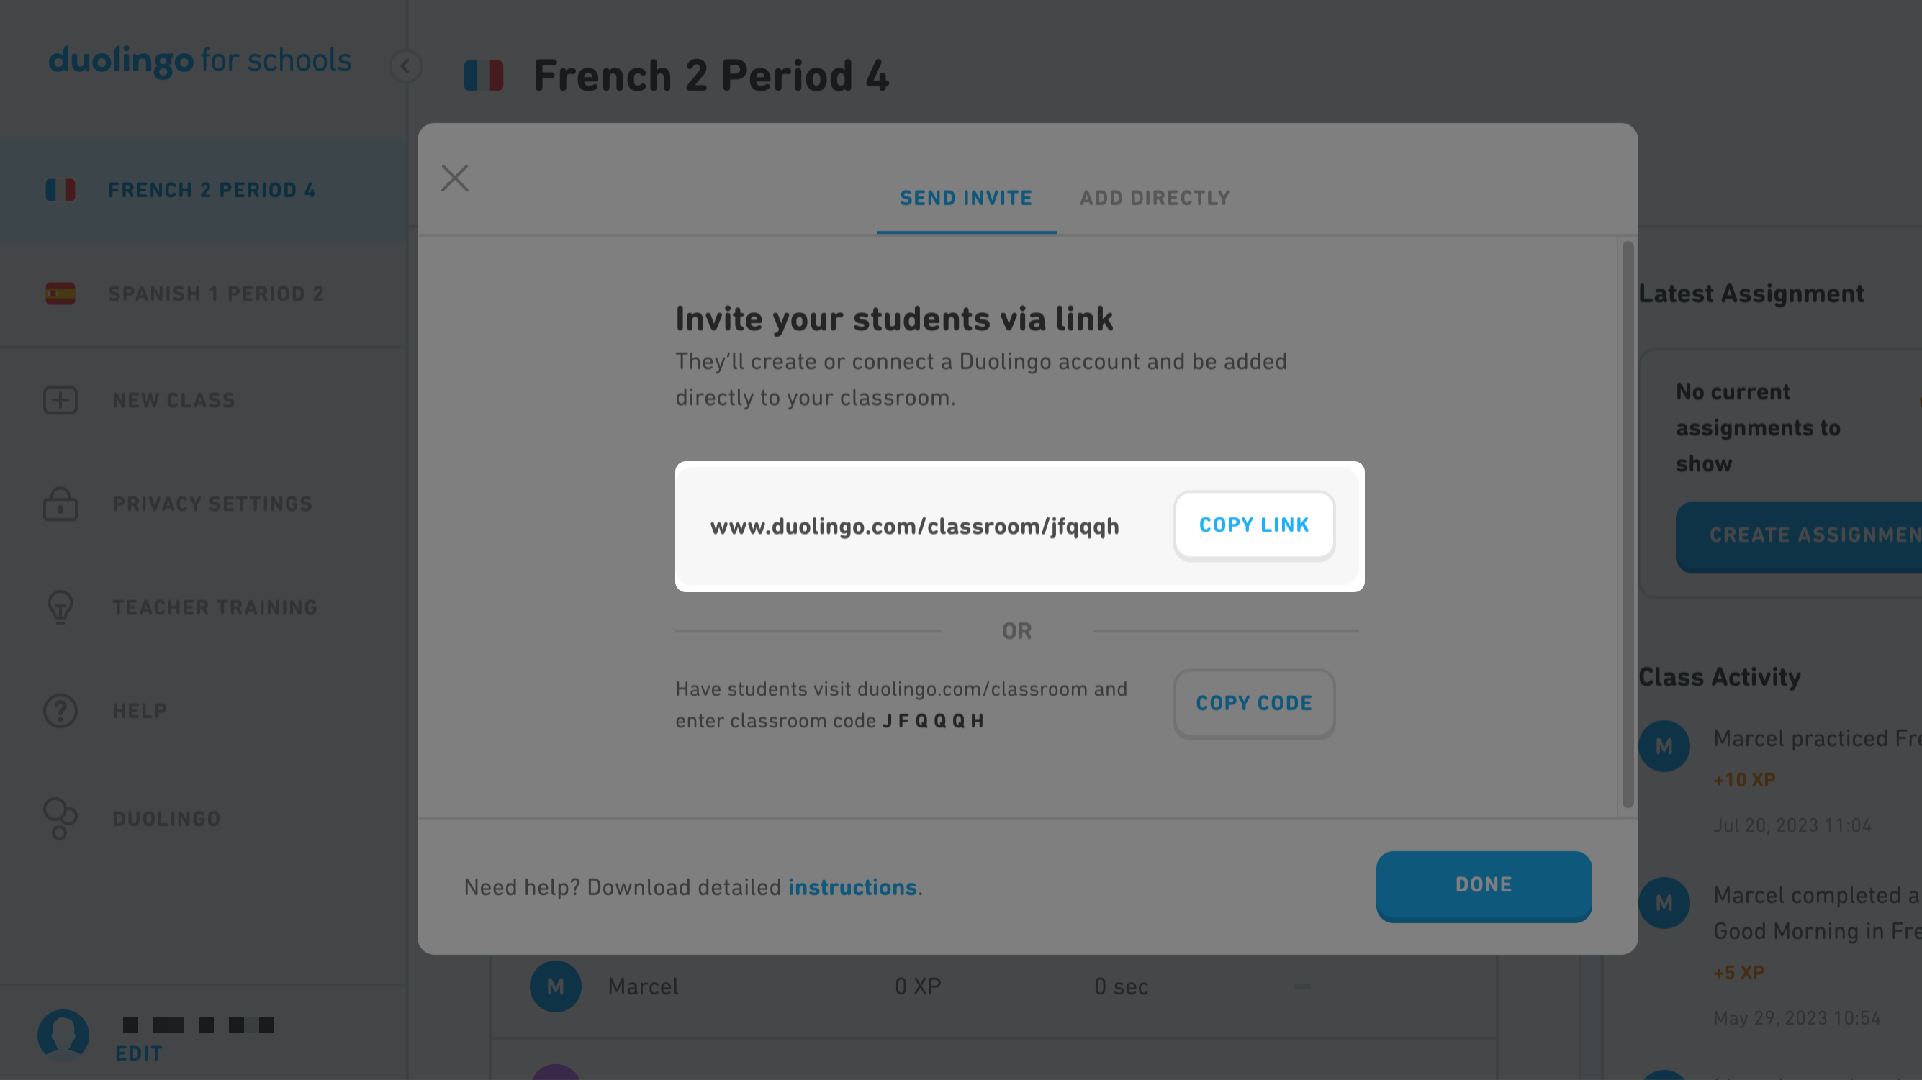Collapse the sidebar with chevron arrow
Image resolution: width=1922 pixels, height=1080 pixels.
pyautogui.click(x=405, y=66)
